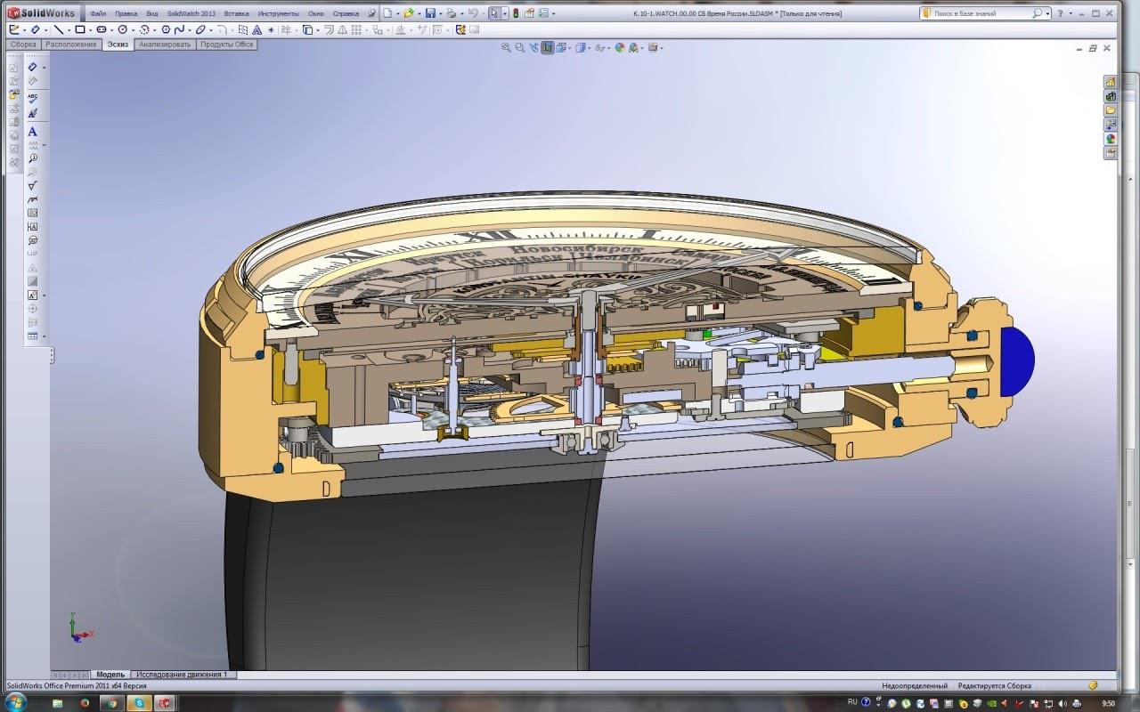Select the Datum Feature tool
The image size is (1140, 712).
point(33,227)
